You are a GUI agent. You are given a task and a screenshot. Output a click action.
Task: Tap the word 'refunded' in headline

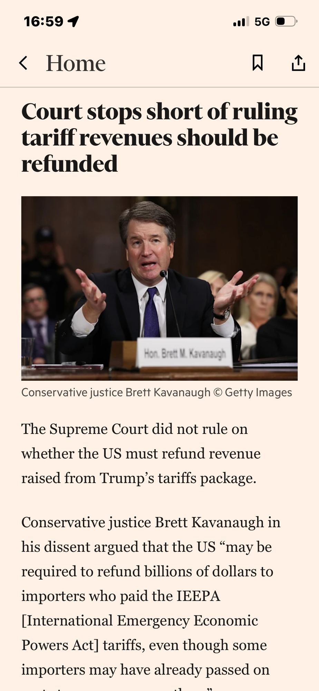(x=70, y=164)
